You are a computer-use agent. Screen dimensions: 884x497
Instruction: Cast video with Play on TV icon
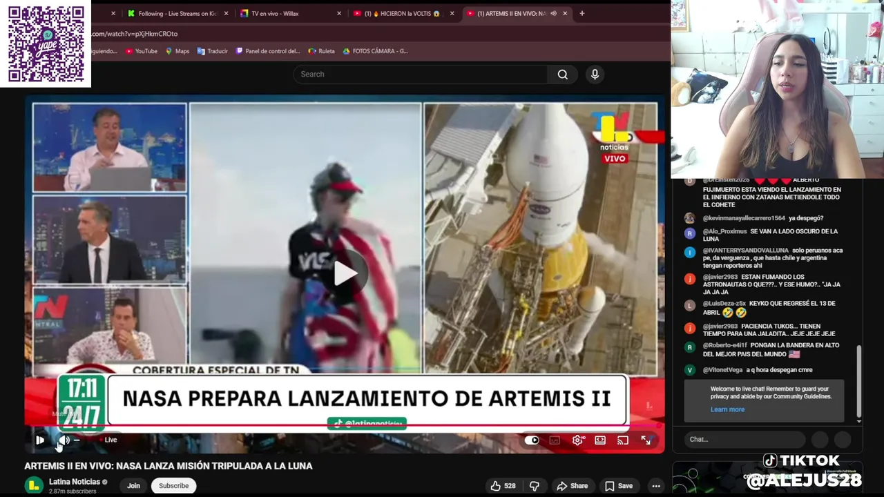point(623,440)
